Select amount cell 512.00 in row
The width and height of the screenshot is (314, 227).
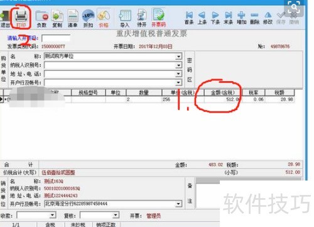click(223, 99)
